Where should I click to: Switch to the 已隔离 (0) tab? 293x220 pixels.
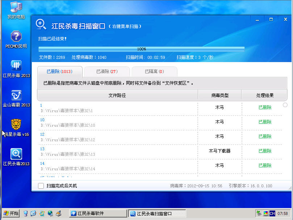pos(154,72)
